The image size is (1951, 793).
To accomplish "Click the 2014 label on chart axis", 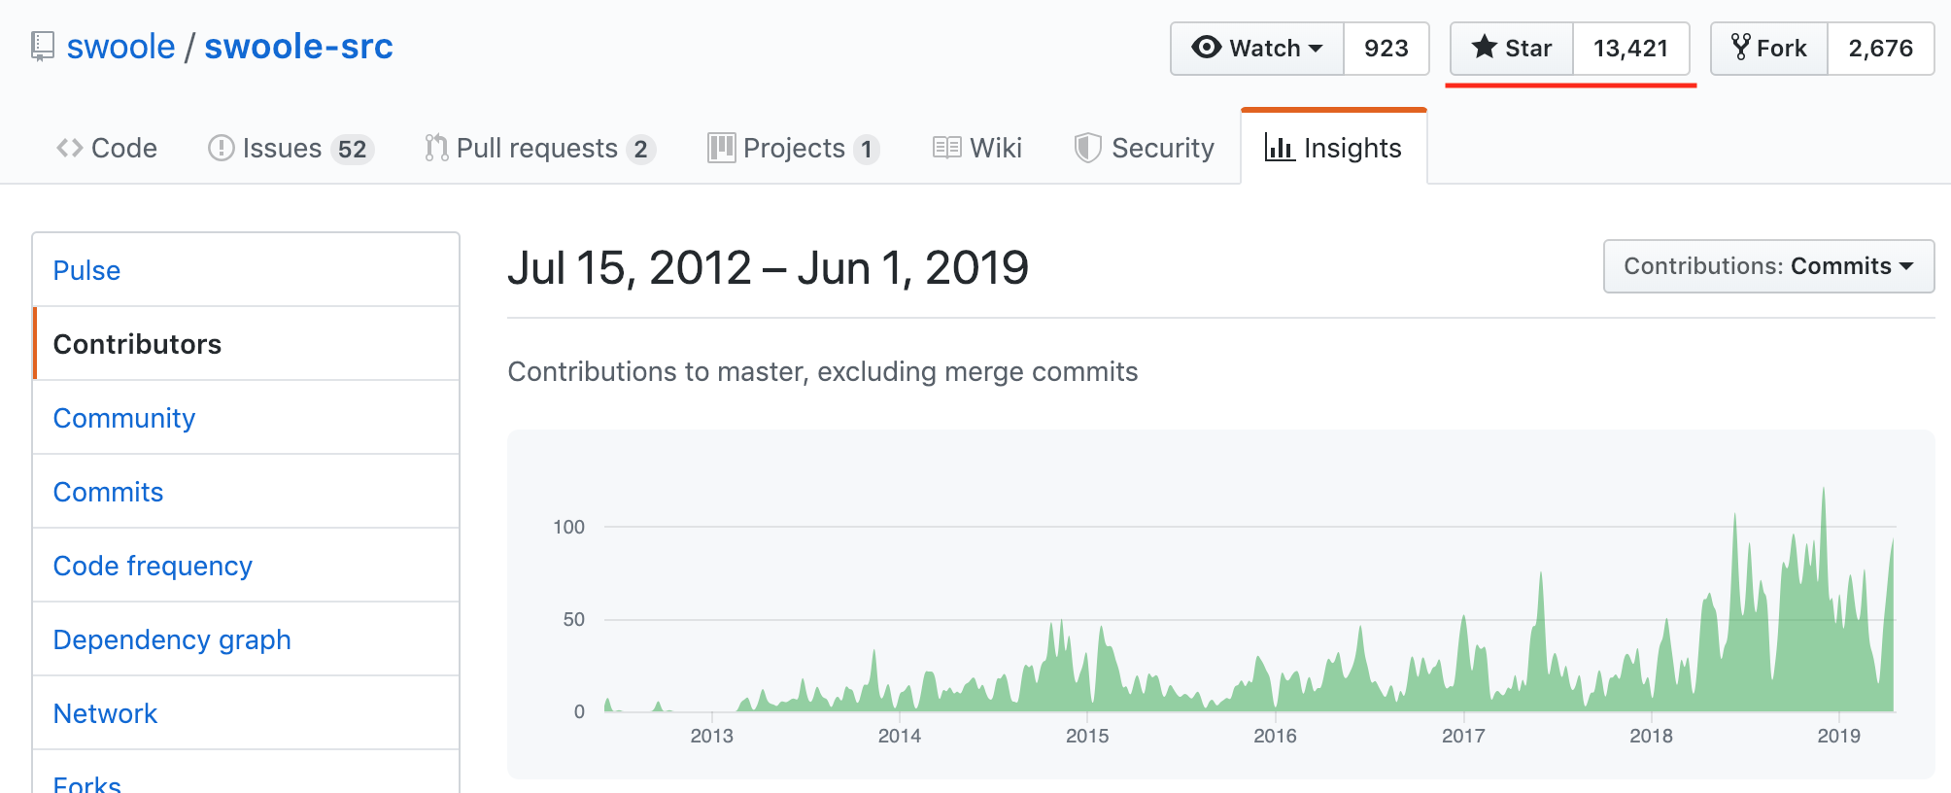I will (x=899, y=736).
